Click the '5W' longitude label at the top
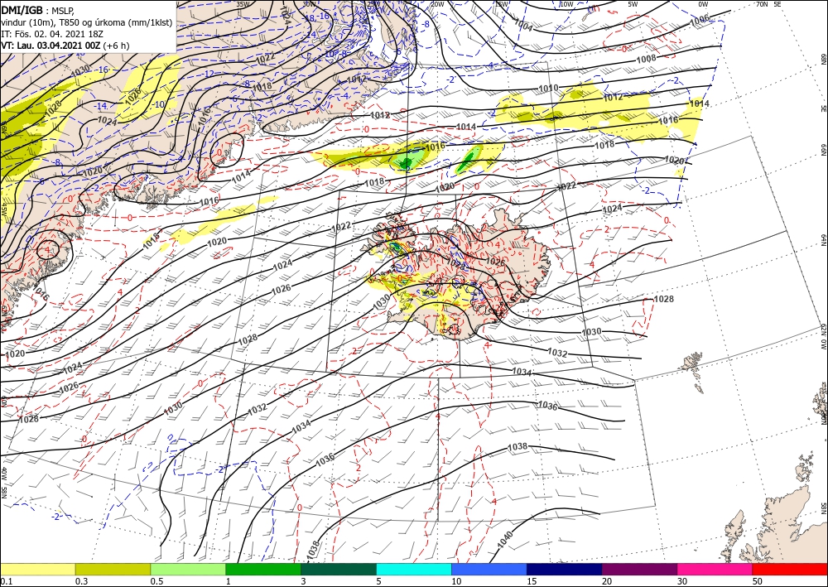828x587 pixels. [633, 4]
